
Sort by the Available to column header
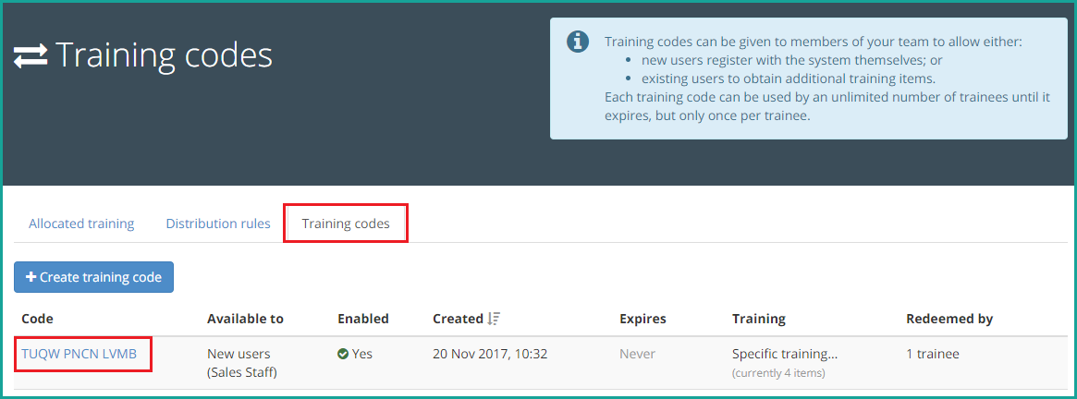(x=245, y=319)
